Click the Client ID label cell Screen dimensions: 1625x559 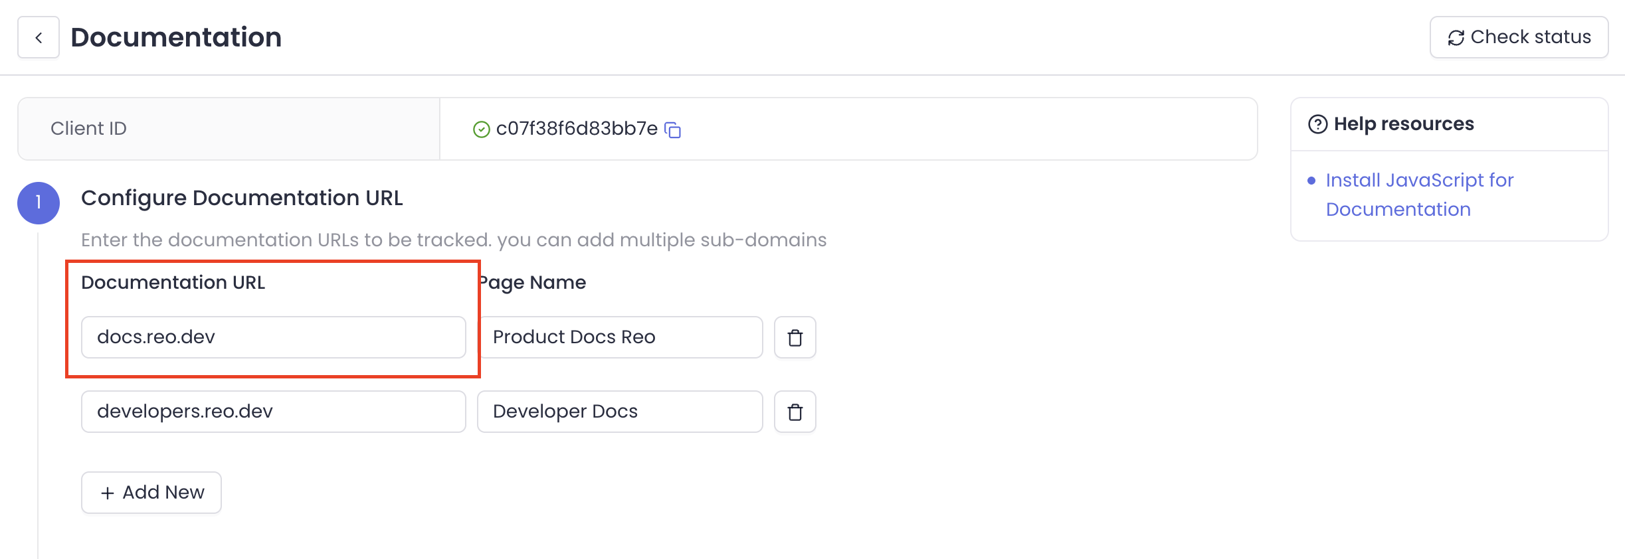click(x=89, y=129)
